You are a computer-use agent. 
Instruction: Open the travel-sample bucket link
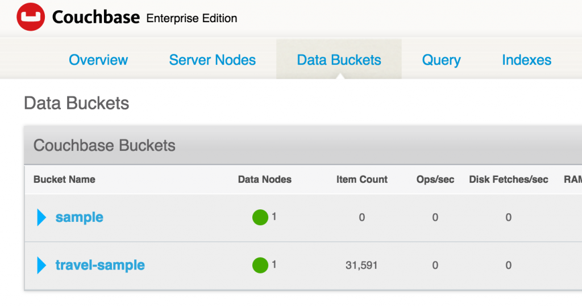tap(100, 265)
